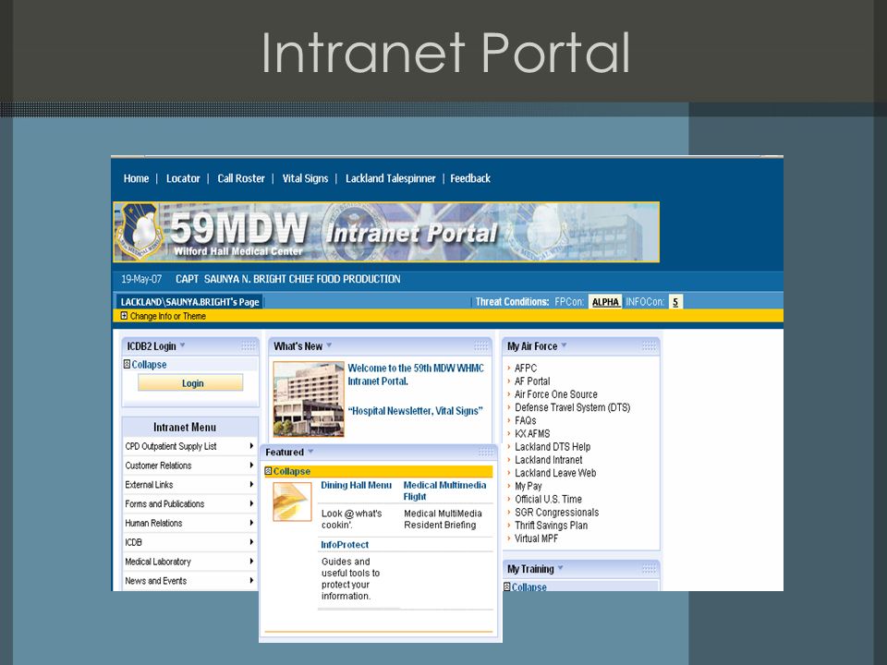Open the Thrift Savings Plan link

[551, 526]
